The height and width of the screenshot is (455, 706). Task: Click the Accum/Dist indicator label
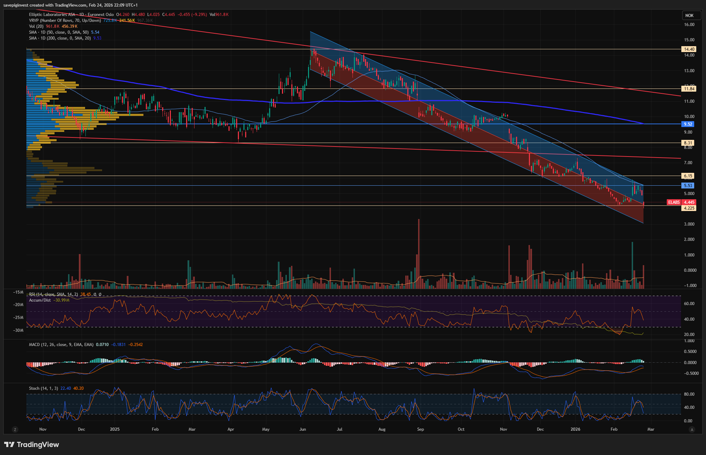(x=40, y=300)
